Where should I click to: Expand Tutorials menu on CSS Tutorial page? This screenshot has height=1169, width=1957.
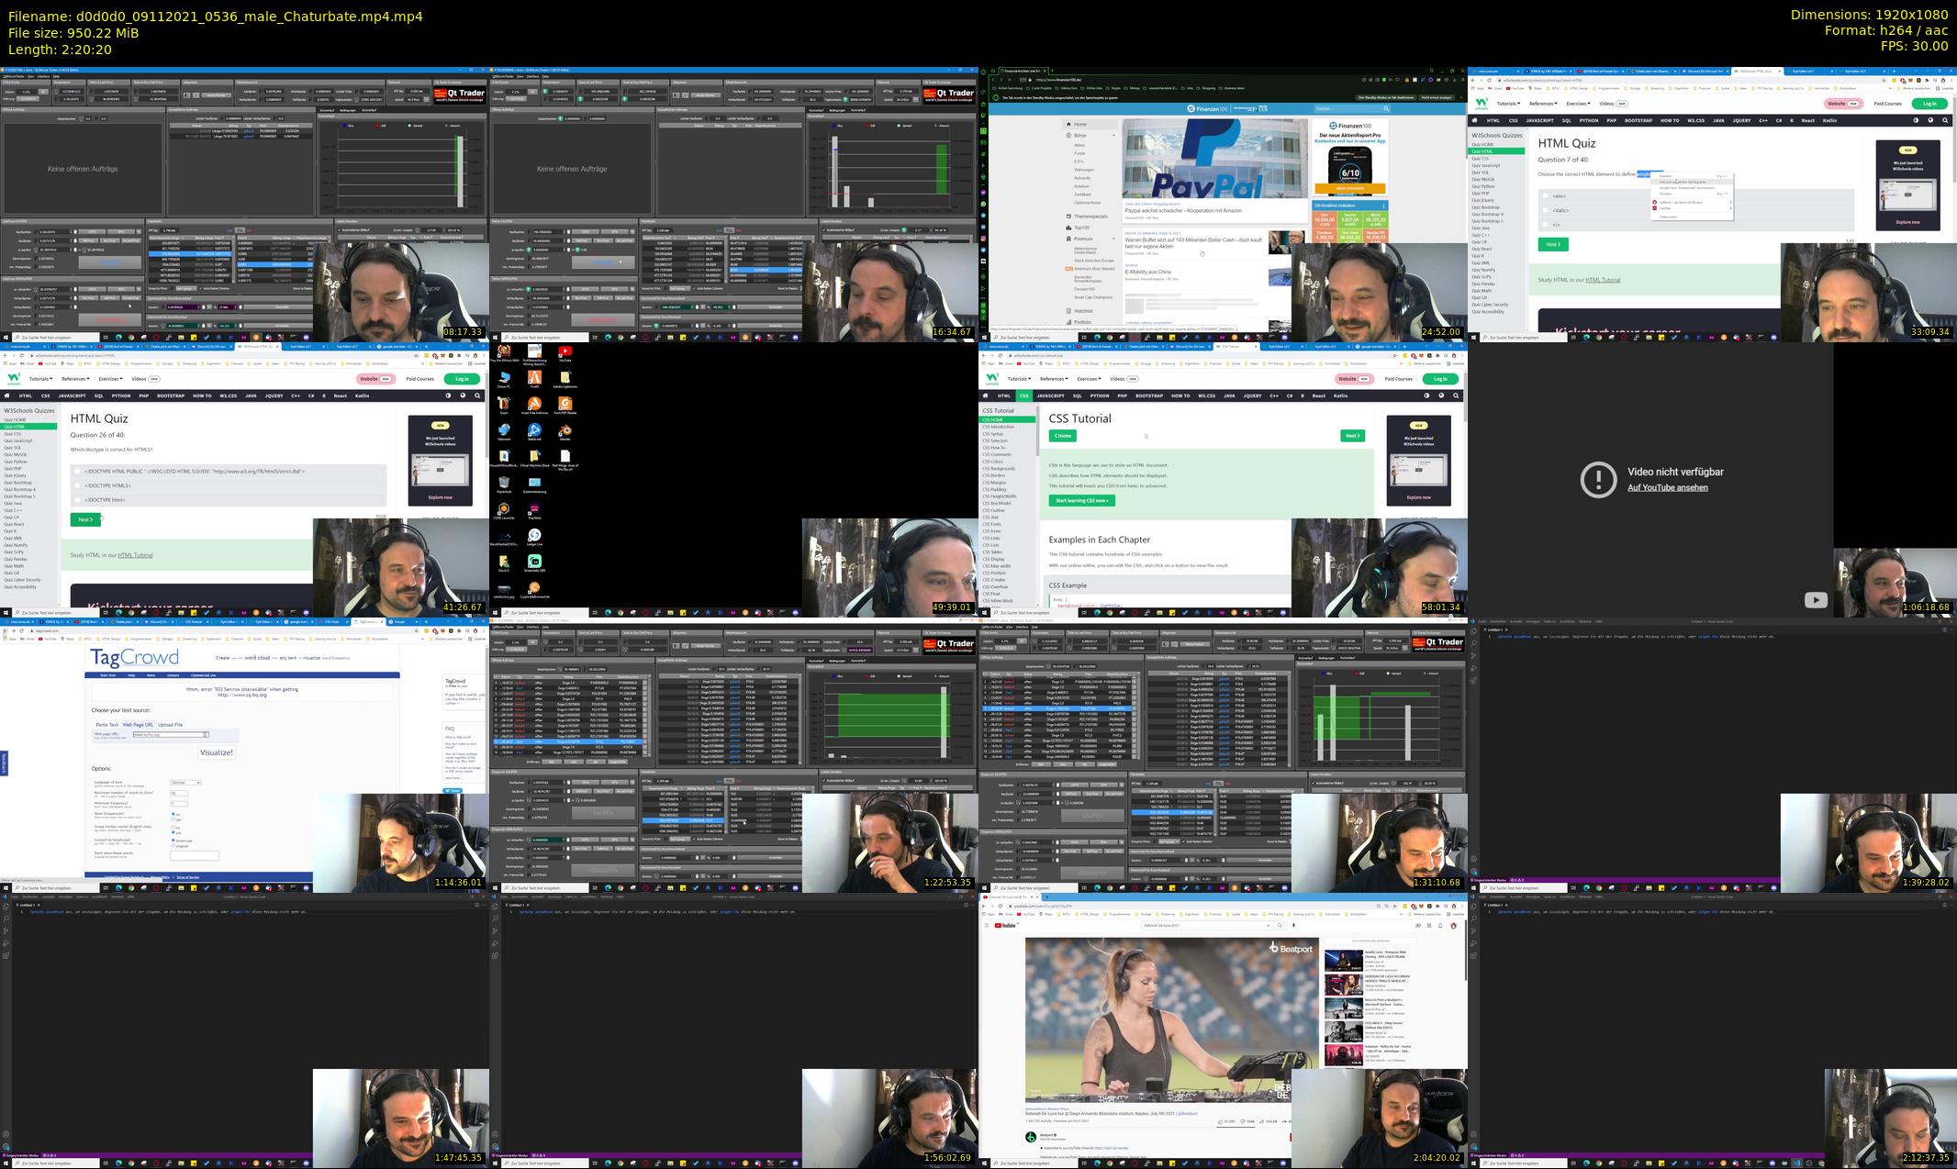1018,379
